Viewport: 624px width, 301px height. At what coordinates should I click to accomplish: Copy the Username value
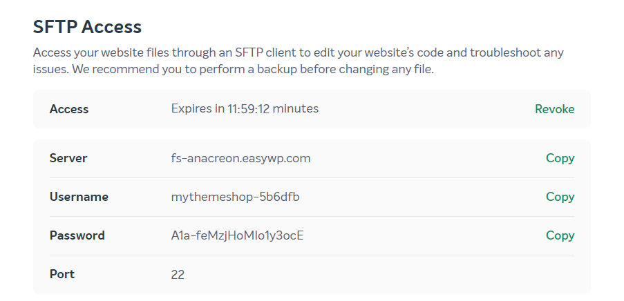click(x=560, y=197)
